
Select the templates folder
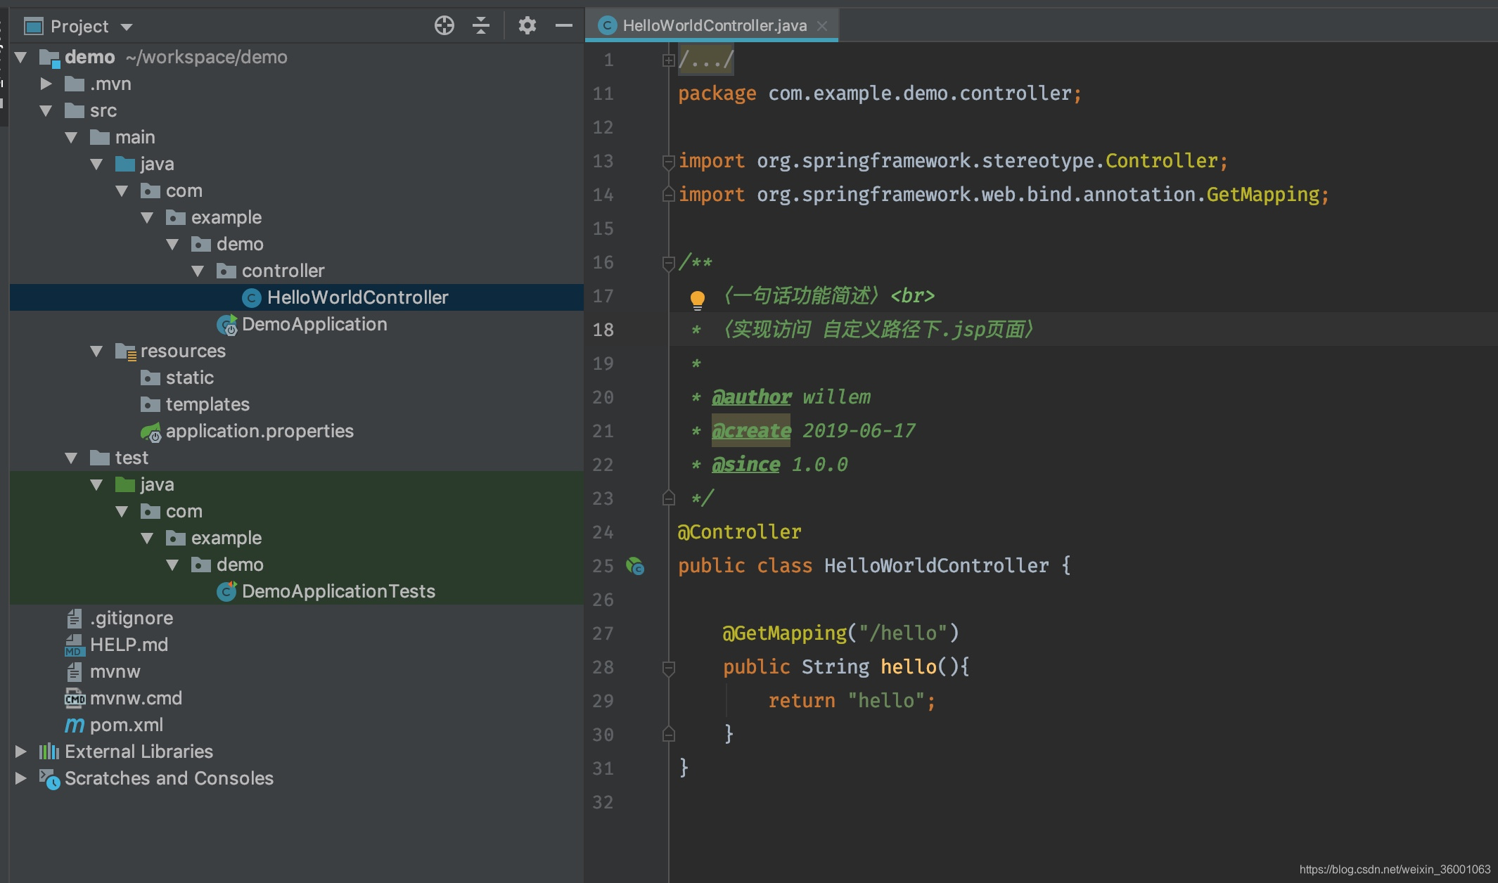click(207, 404)
